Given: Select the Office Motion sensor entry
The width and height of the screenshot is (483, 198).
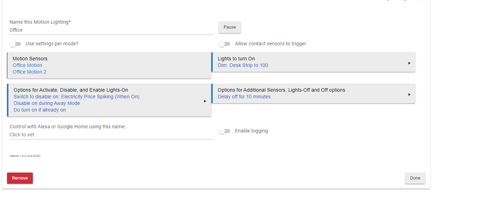Looking at the screenshot, I should coord(27,65).
